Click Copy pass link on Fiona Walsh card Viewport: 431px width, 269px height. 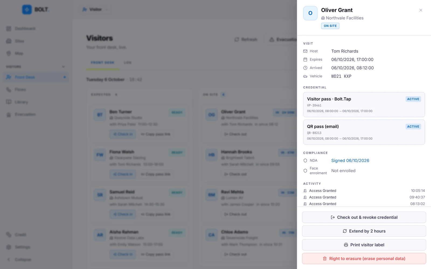point(156,174)
